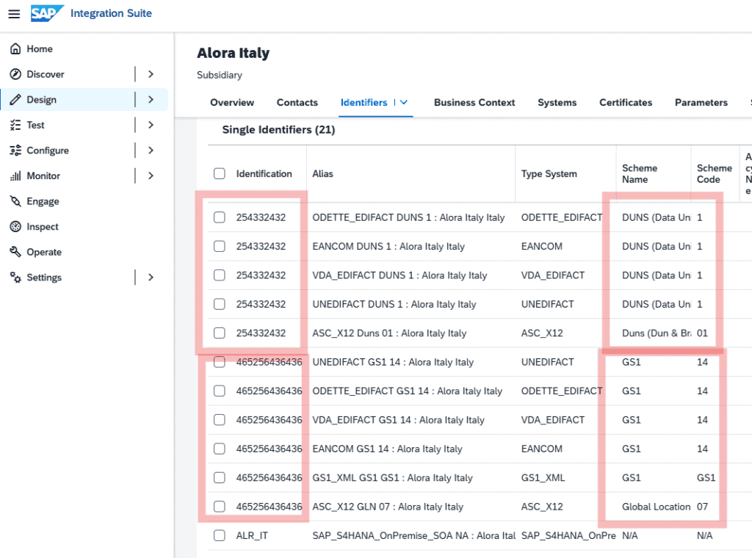Click alias 'ODETTE_EDIFACT GS1 14 : Alora Italy Italy'
The width and height of the screenshot is (752, 558).
[x=407, y=391]
